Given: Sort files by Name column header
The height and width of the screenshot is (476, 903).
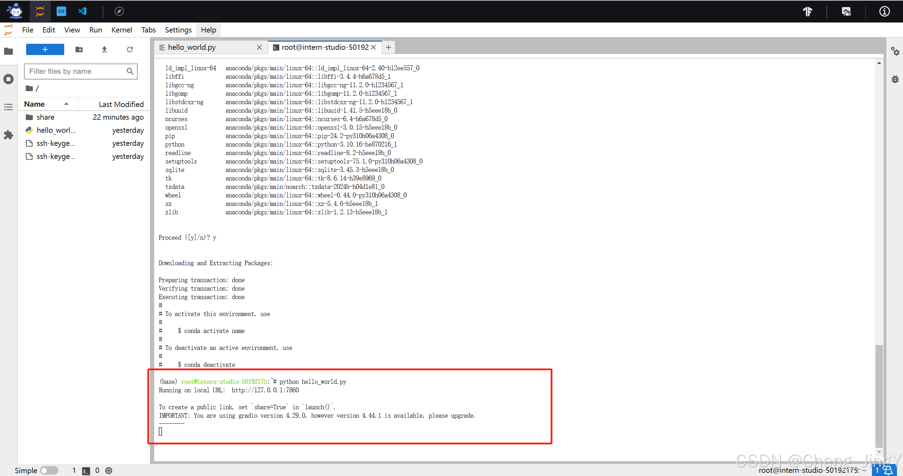Looking at the screenshot, I should 35,104.
